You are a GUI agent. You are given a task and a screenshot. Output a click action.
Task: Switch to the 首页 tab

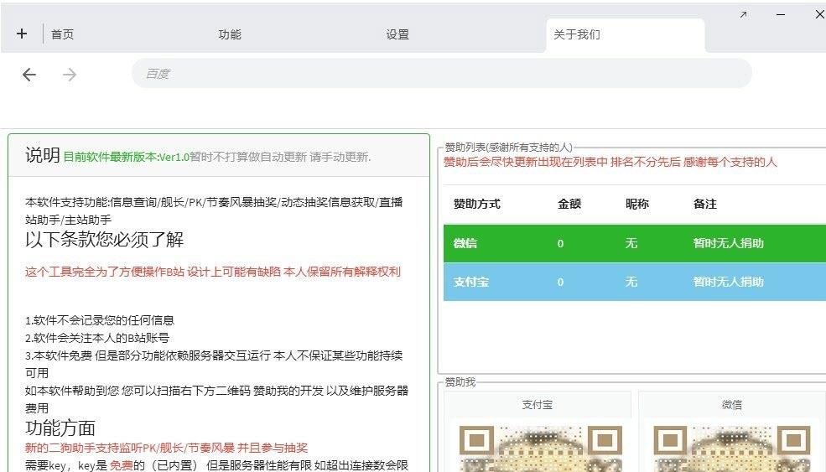click(x=62, y=34)
